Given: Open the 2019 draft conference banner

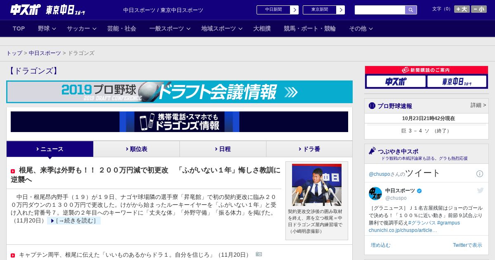Looking at the screenshot, I should click(x=179, y=92).
